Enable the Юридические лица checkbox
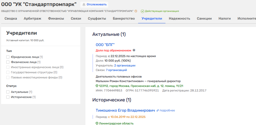Viewport: 256px width, 125px height. point(8,57)
